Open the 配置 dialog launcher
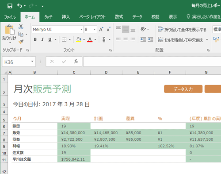The width and height of the screenshot is (221, 174). click(x=208, y=50)
